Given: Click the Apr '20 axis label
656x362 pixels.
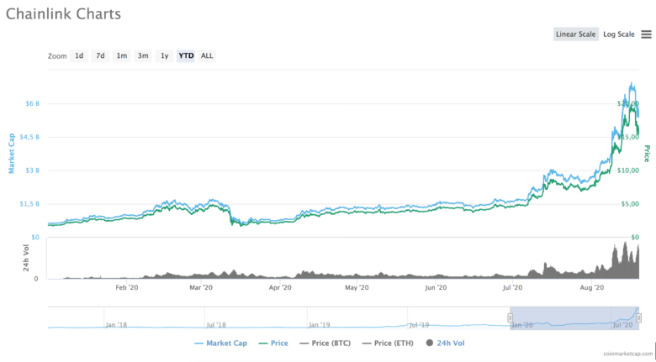Looking at the screenshot, I should (280, 287).
